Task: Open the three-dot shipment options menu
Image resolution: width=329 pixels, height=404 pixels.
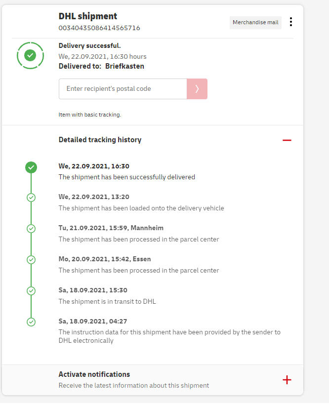Action: point(291,22)
